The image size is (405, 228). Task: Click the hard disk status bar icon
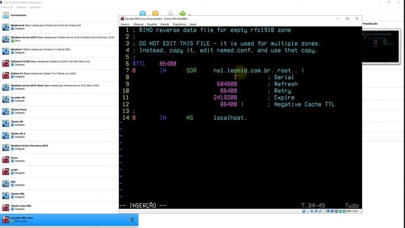coord(304,211)
